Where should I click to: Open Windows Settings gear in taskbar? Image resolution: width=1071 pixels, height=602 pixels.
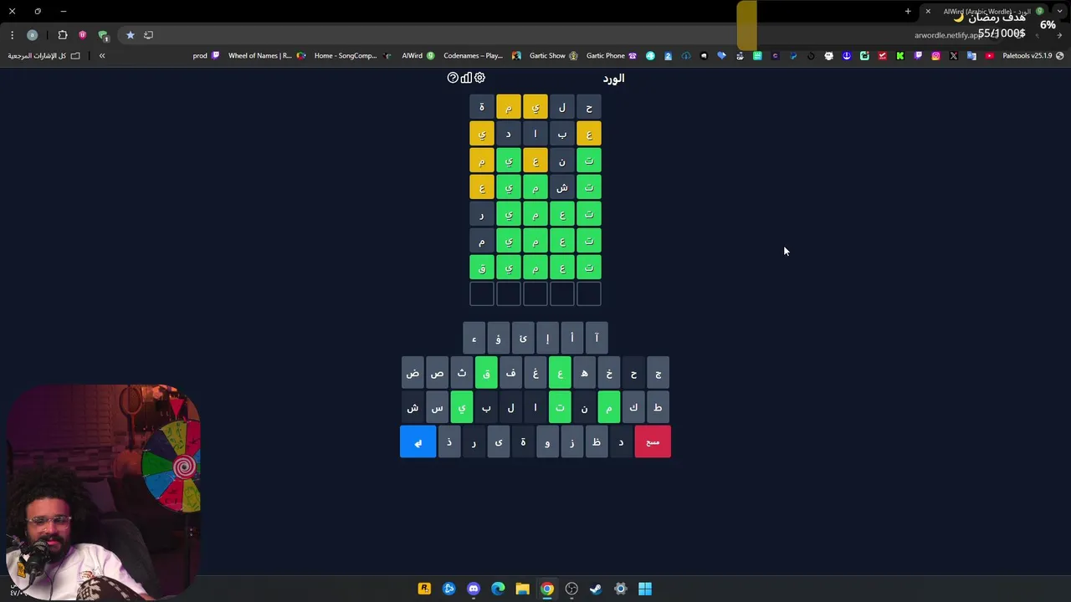621,589
